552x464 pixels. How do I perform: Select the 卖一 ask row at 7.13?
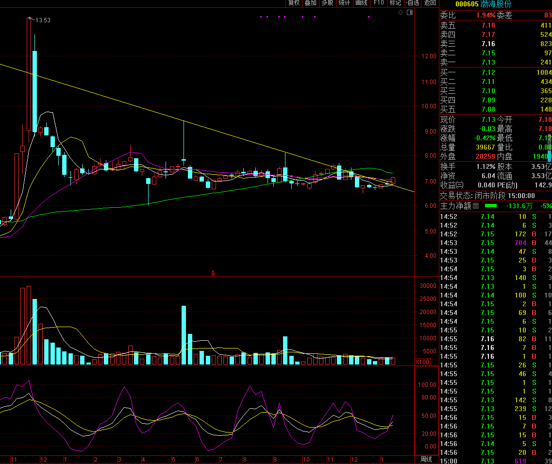click(x=495, y=62)
